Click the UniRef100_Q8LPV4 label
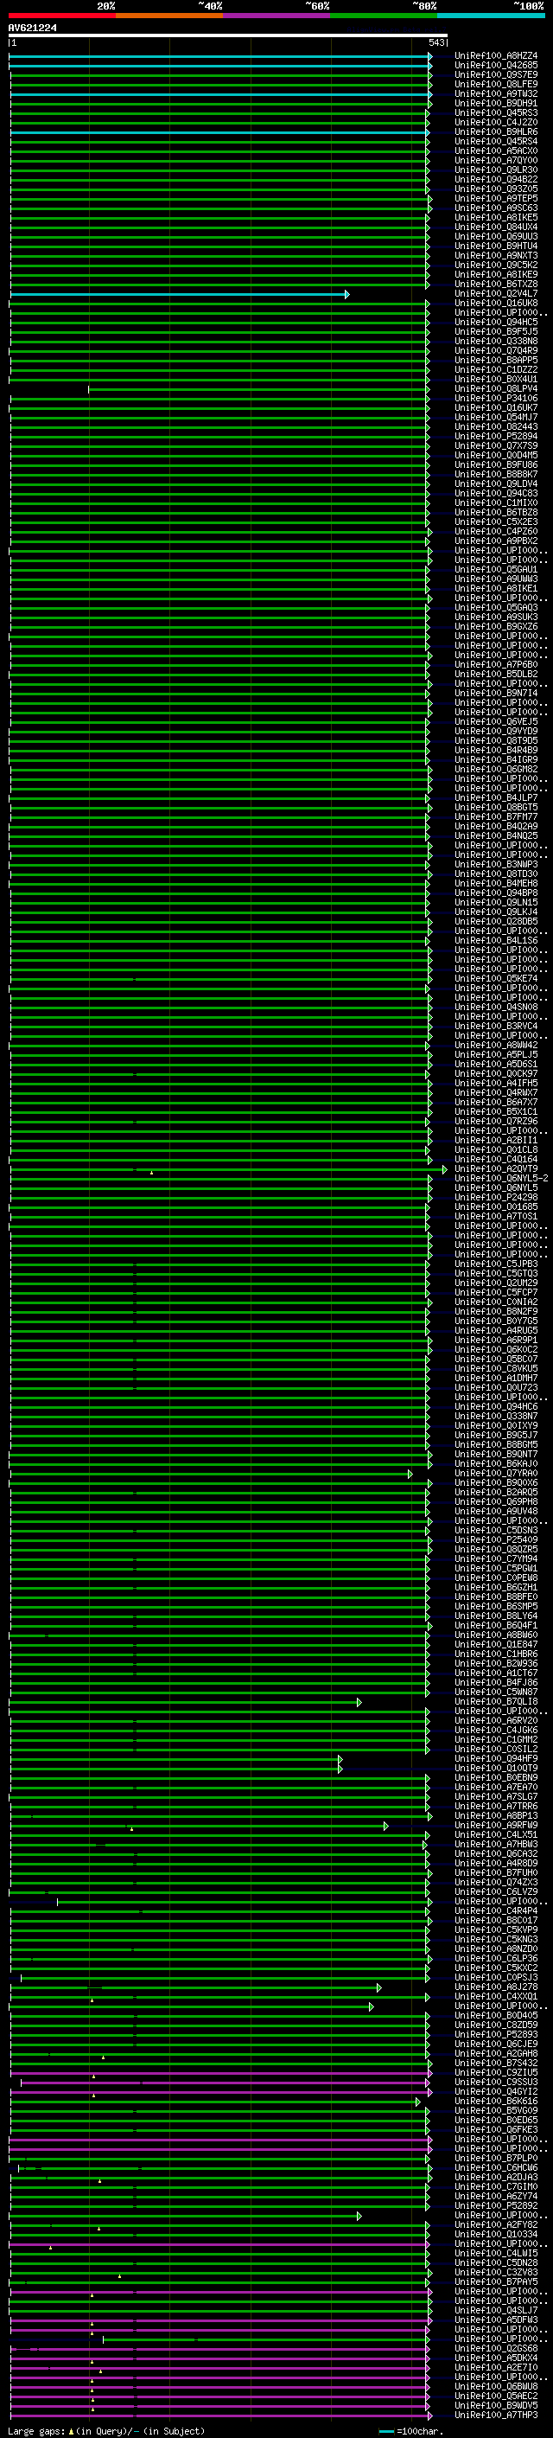553x2438 pixels. pyautogui.click(x=496, y=389)
